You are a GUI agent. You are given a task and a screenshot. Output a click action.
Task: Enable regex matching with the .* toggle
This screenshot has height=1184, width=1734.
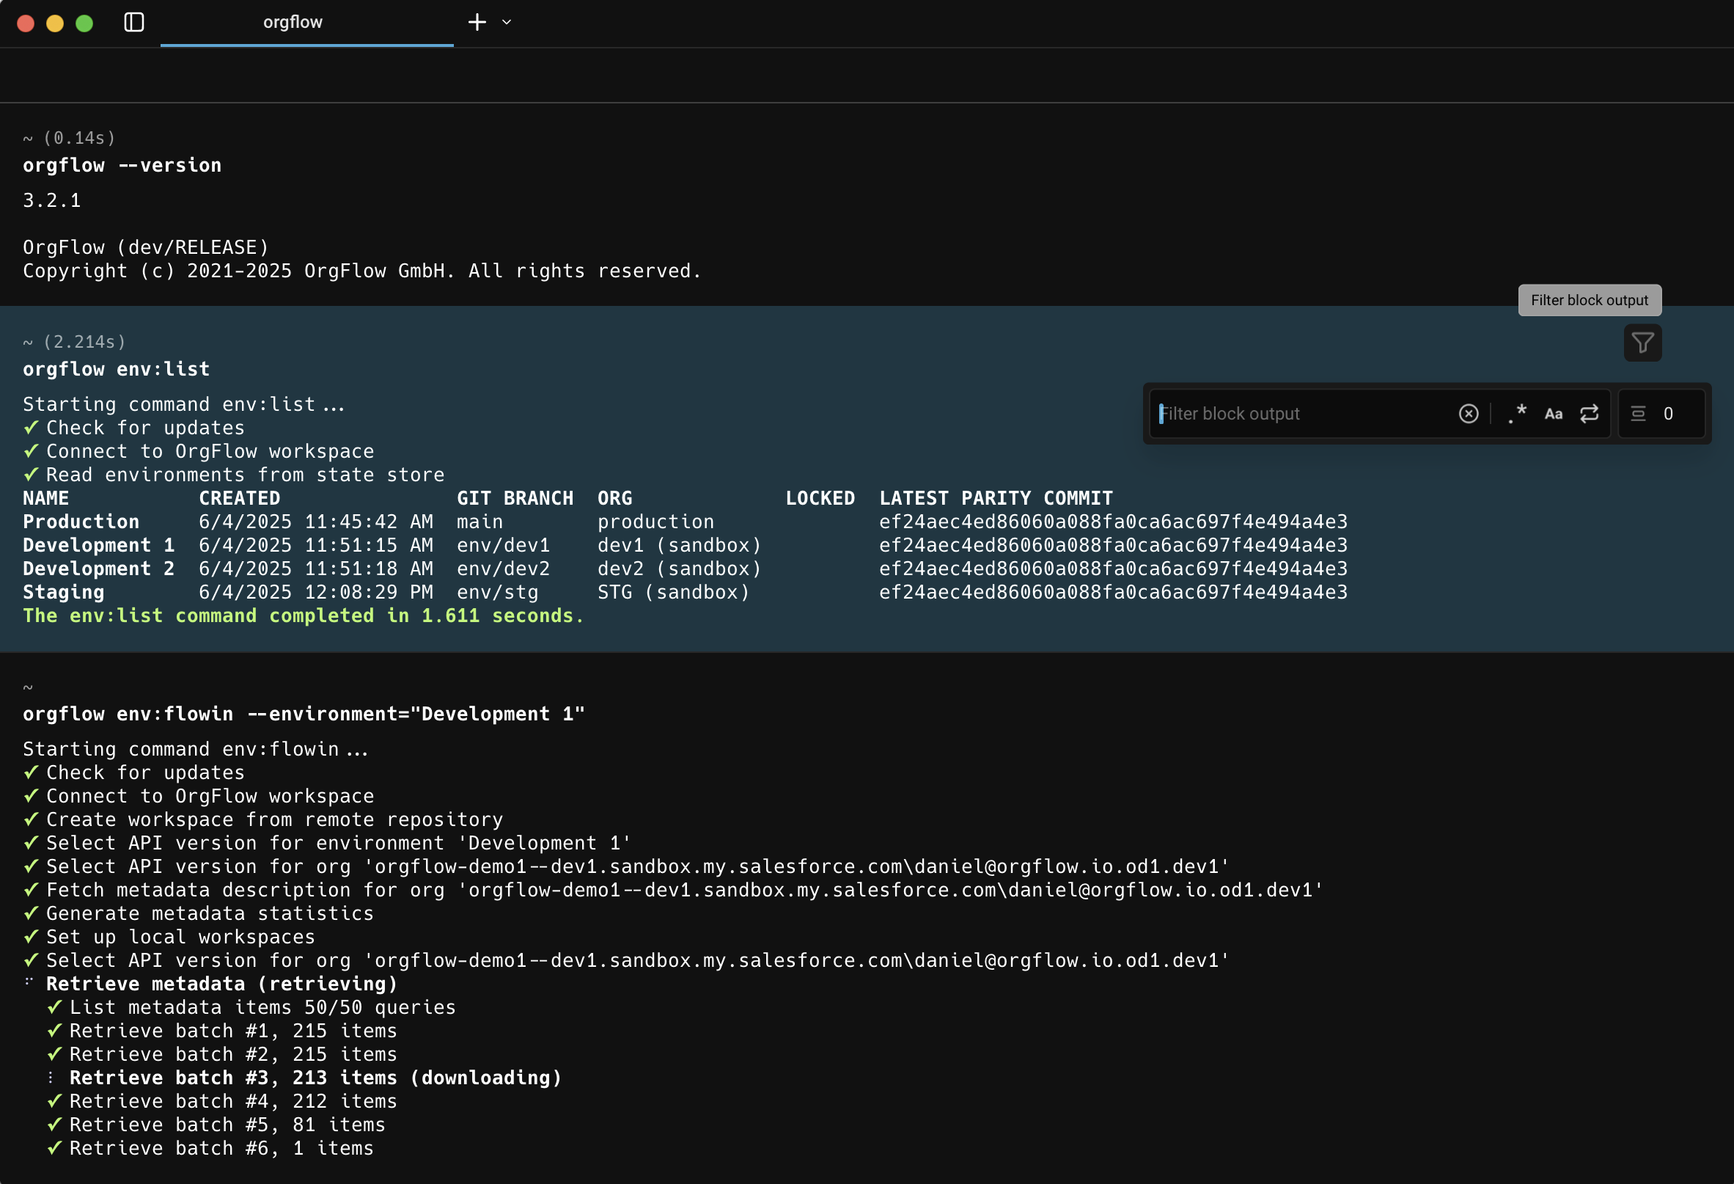[1516, 413]
